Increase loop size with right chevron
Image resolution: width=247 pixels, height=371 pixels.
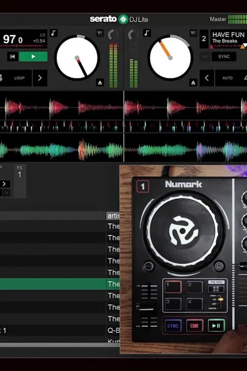pyautogui.click(x=40, y=78)
